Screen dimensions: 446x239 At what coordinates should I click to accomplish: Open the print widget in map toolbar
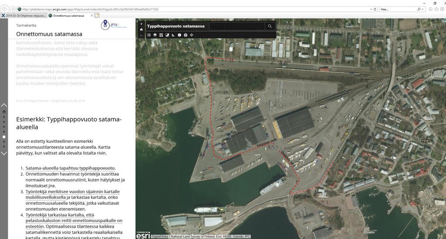point(186,35)
